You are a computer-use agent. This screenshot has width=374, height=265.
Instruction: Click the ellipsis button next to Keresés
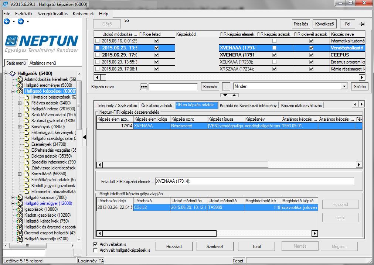(226, 87)
